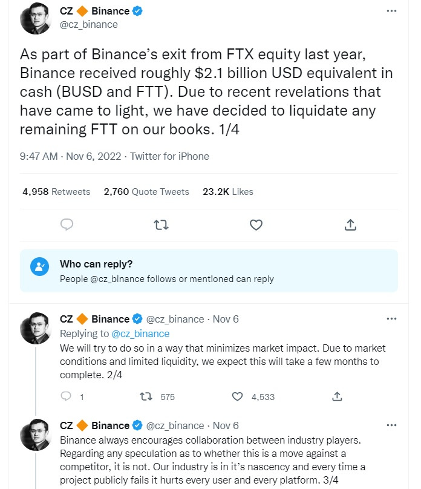Like the 2/4 tweet with 4,533 likes
This screenshot has height=489, width=421.
pyautogui.click(x=238, y=397)
